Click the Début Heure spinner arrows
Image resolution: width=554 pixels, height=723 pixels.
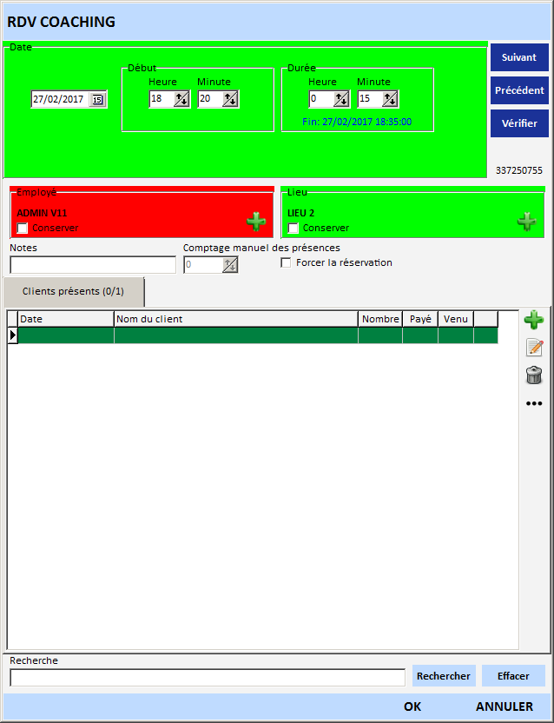[181, 100]
